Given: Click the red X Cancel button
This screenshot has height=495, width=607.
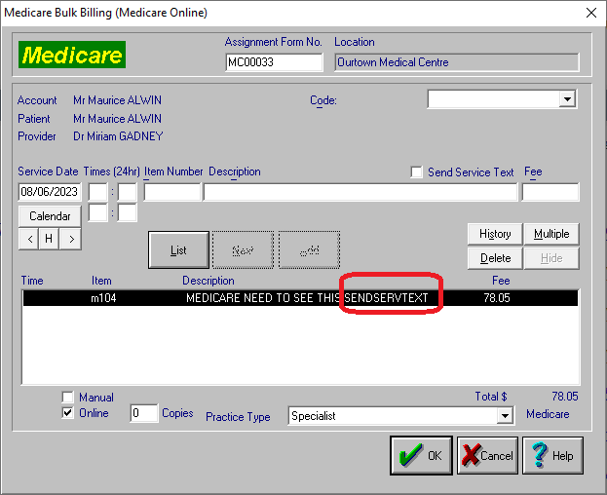Looking at the screenshot, I should pos(487,455).
